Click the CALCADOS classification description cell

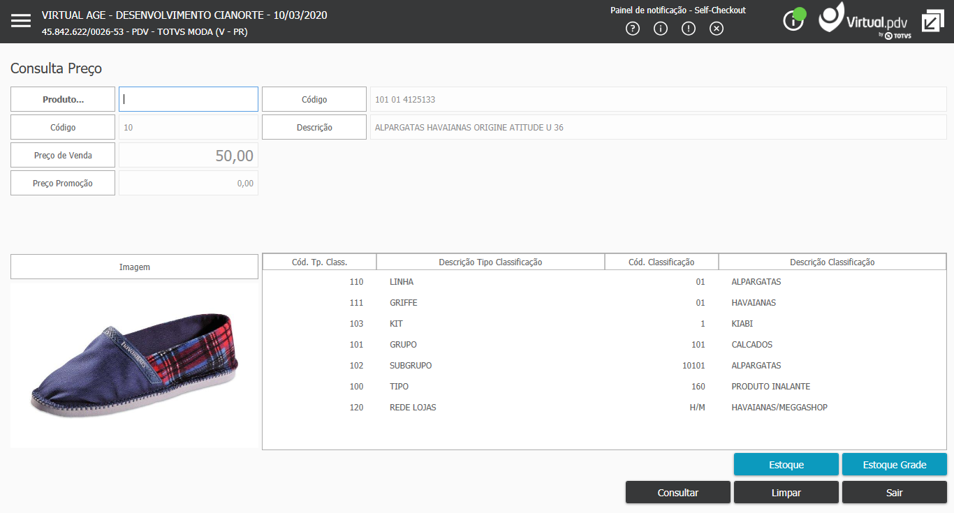pos(751,345)
